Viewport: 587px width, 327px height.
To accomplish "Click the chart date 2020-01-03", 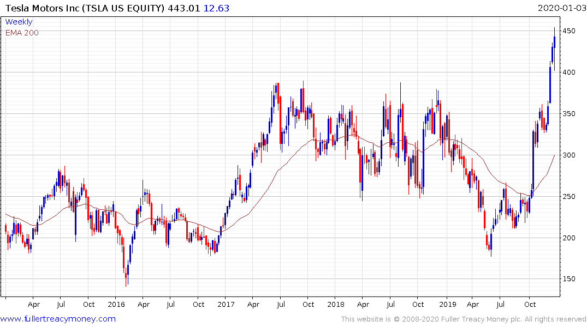I will pos(561,8).
